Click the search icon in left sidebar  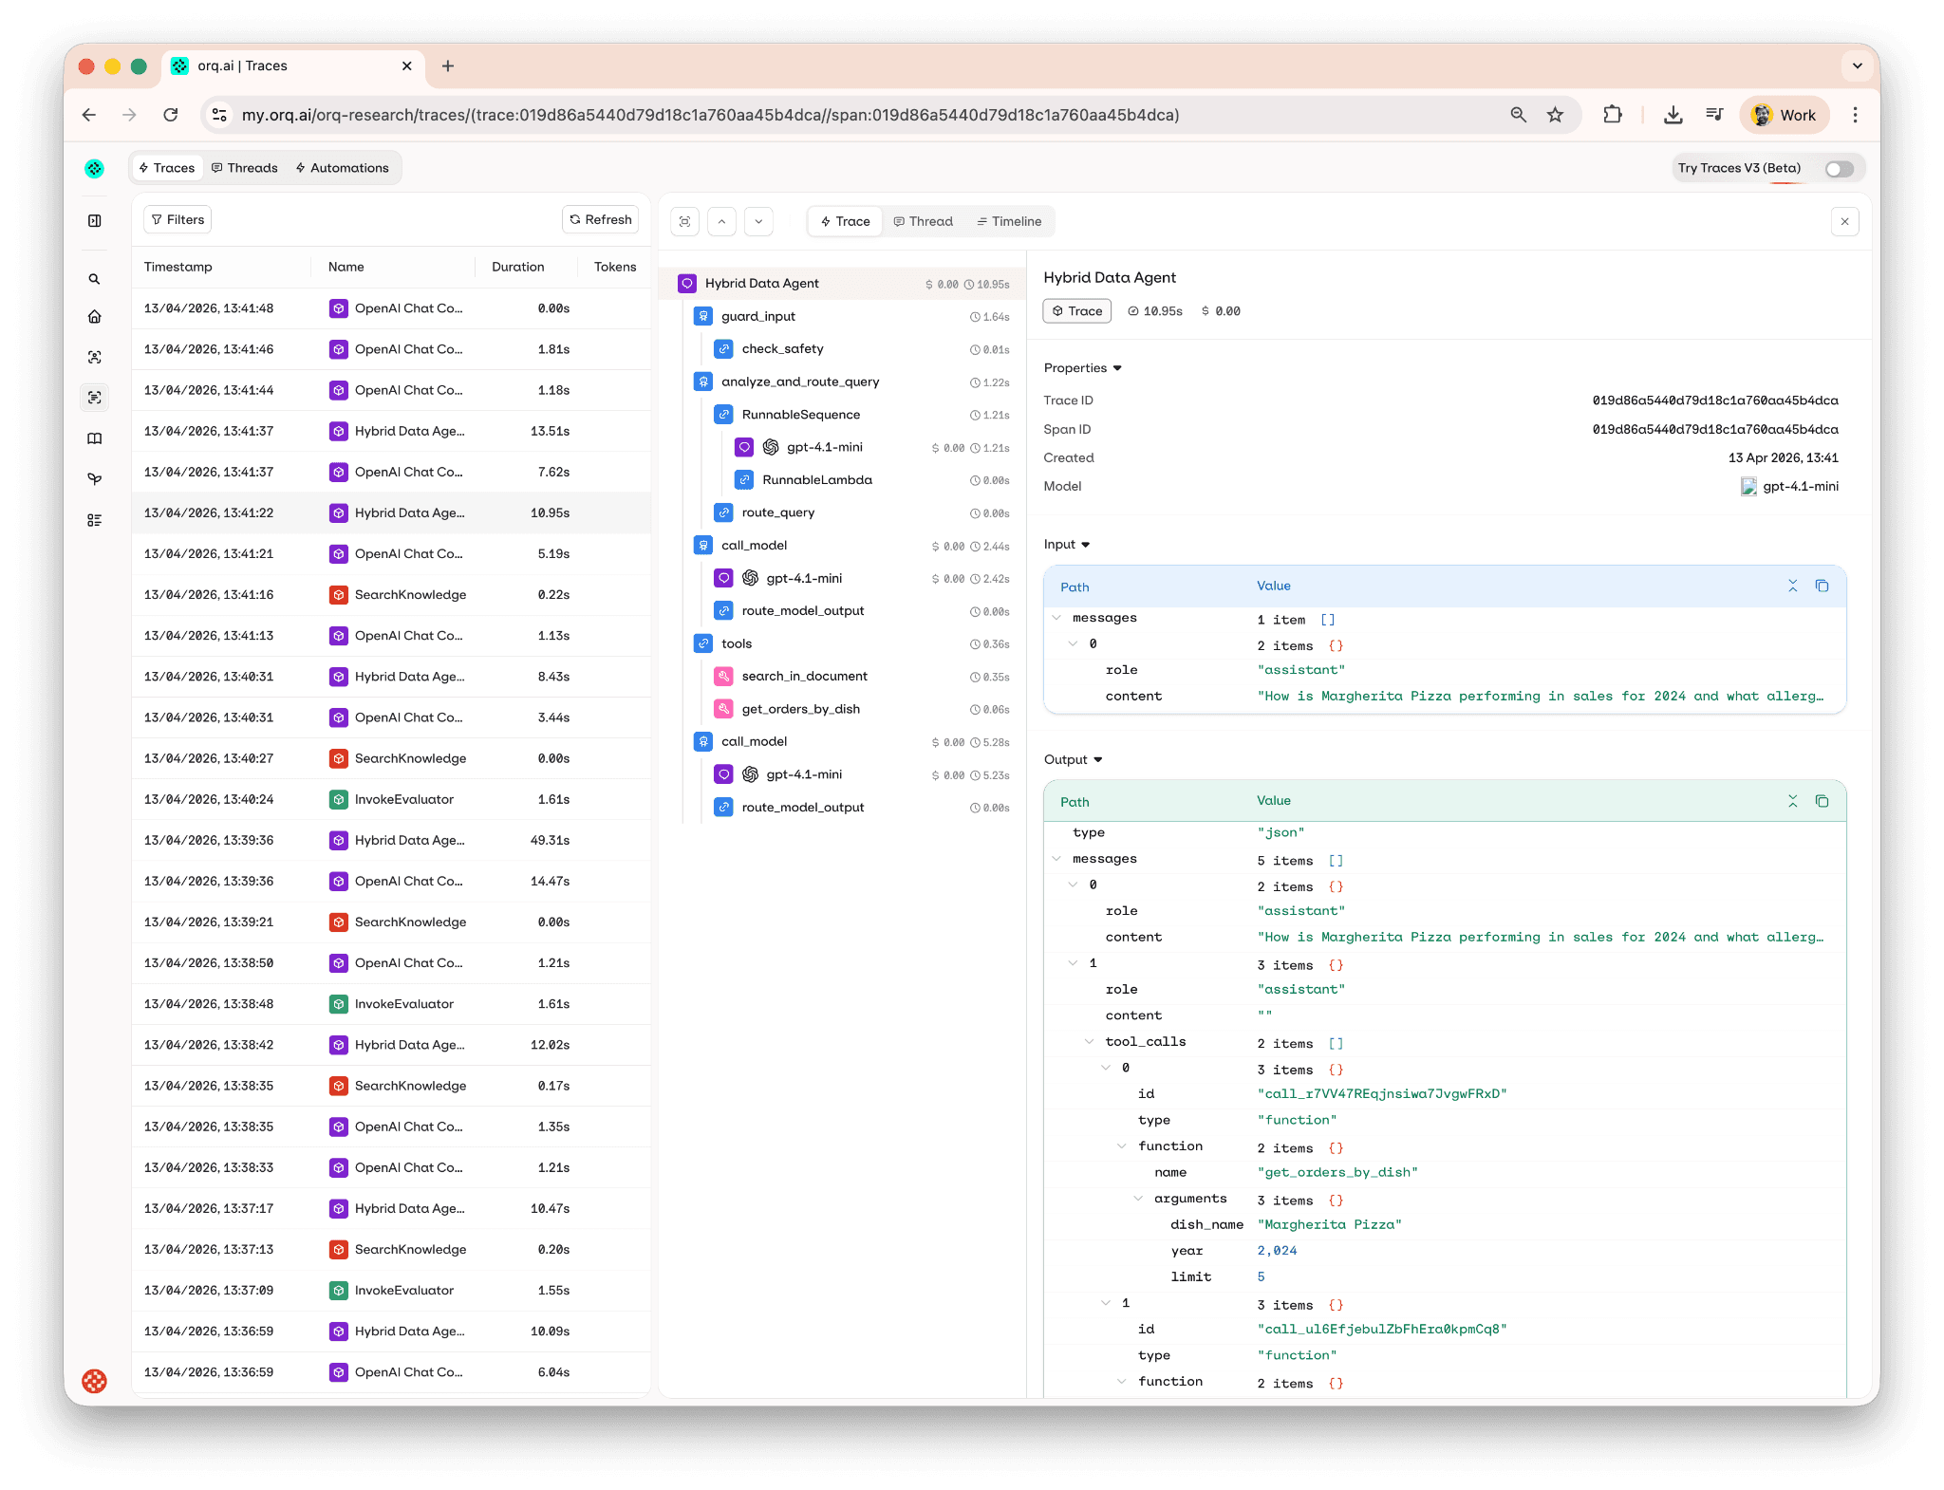[x=94, y=279]
